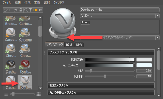Click the 粗さ slider handle
The width and height of the screenshot is (163, 99).
(x=91, y=71)
